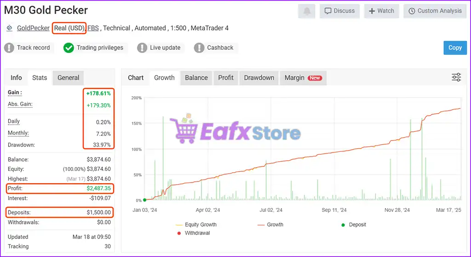Switch to the Info tab
This screenshot has height=257, width=471.
(x=16, y=78)
